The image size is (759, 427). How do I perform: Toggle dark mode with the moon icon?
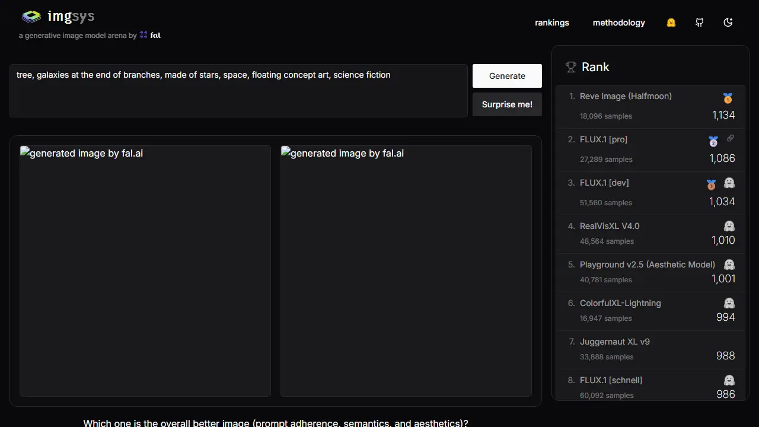point(728,23)
